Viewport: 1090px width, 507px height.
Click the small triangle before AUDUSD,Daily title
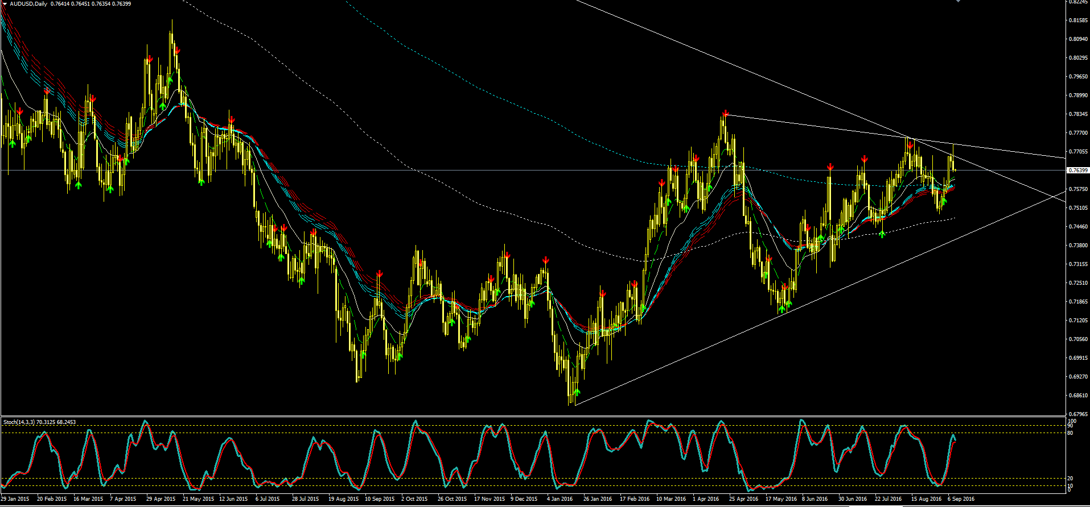(x=4, y=4)
